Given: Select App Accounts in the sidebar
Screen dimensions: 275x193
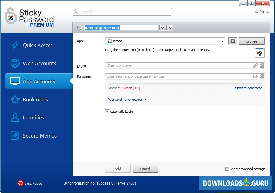Looking at the screenshot, I should [39, 81].
